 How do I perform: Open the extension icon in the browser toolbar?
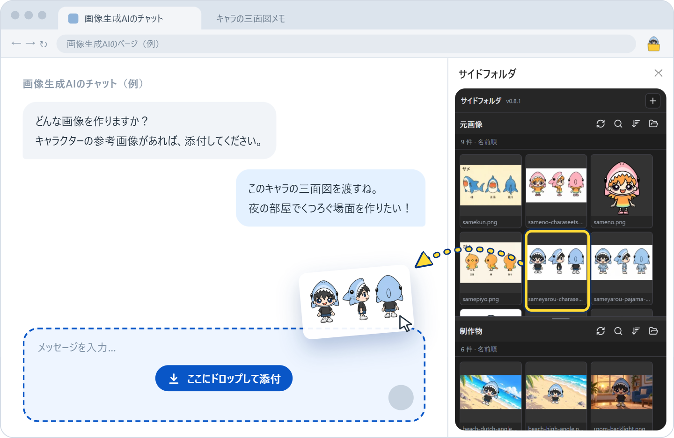tap(654, 44)
